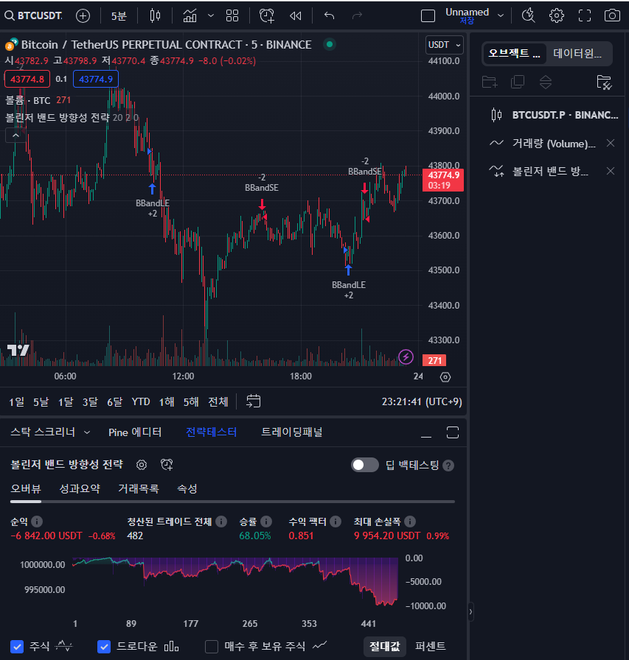Undo the last chart action

pos(329,16)
